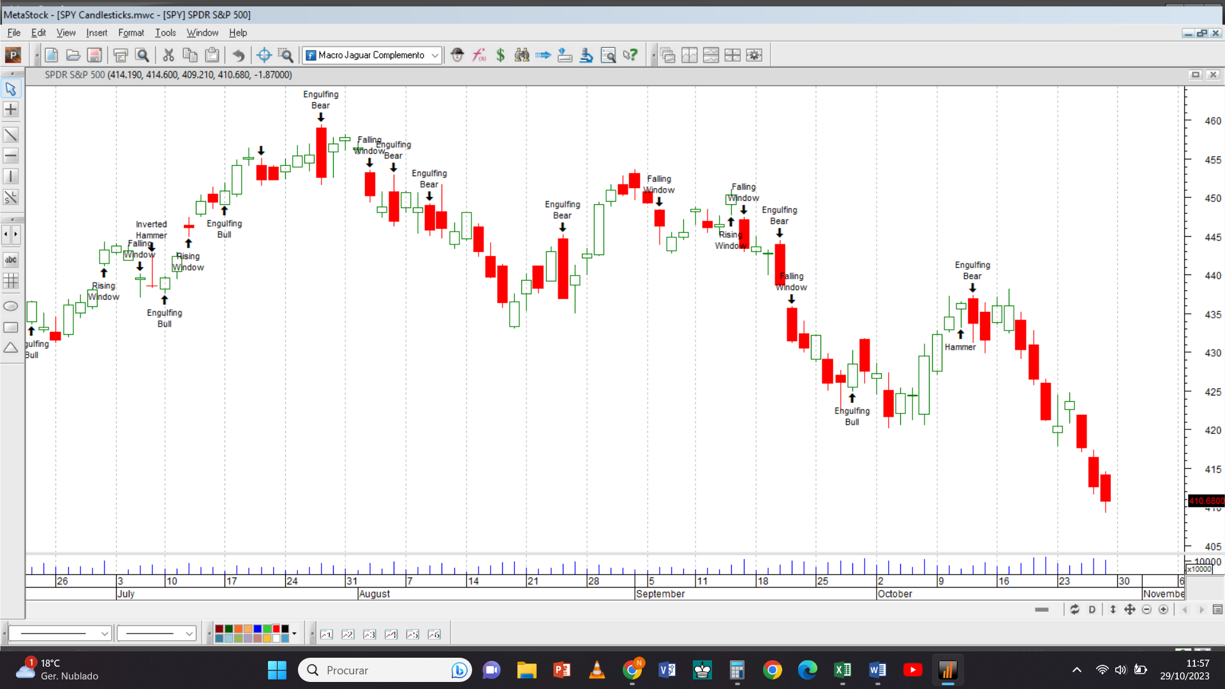Screen dimensions: 1225x689
Task: Toggle chart zoom out button
Action: (x=1147, y=610)
